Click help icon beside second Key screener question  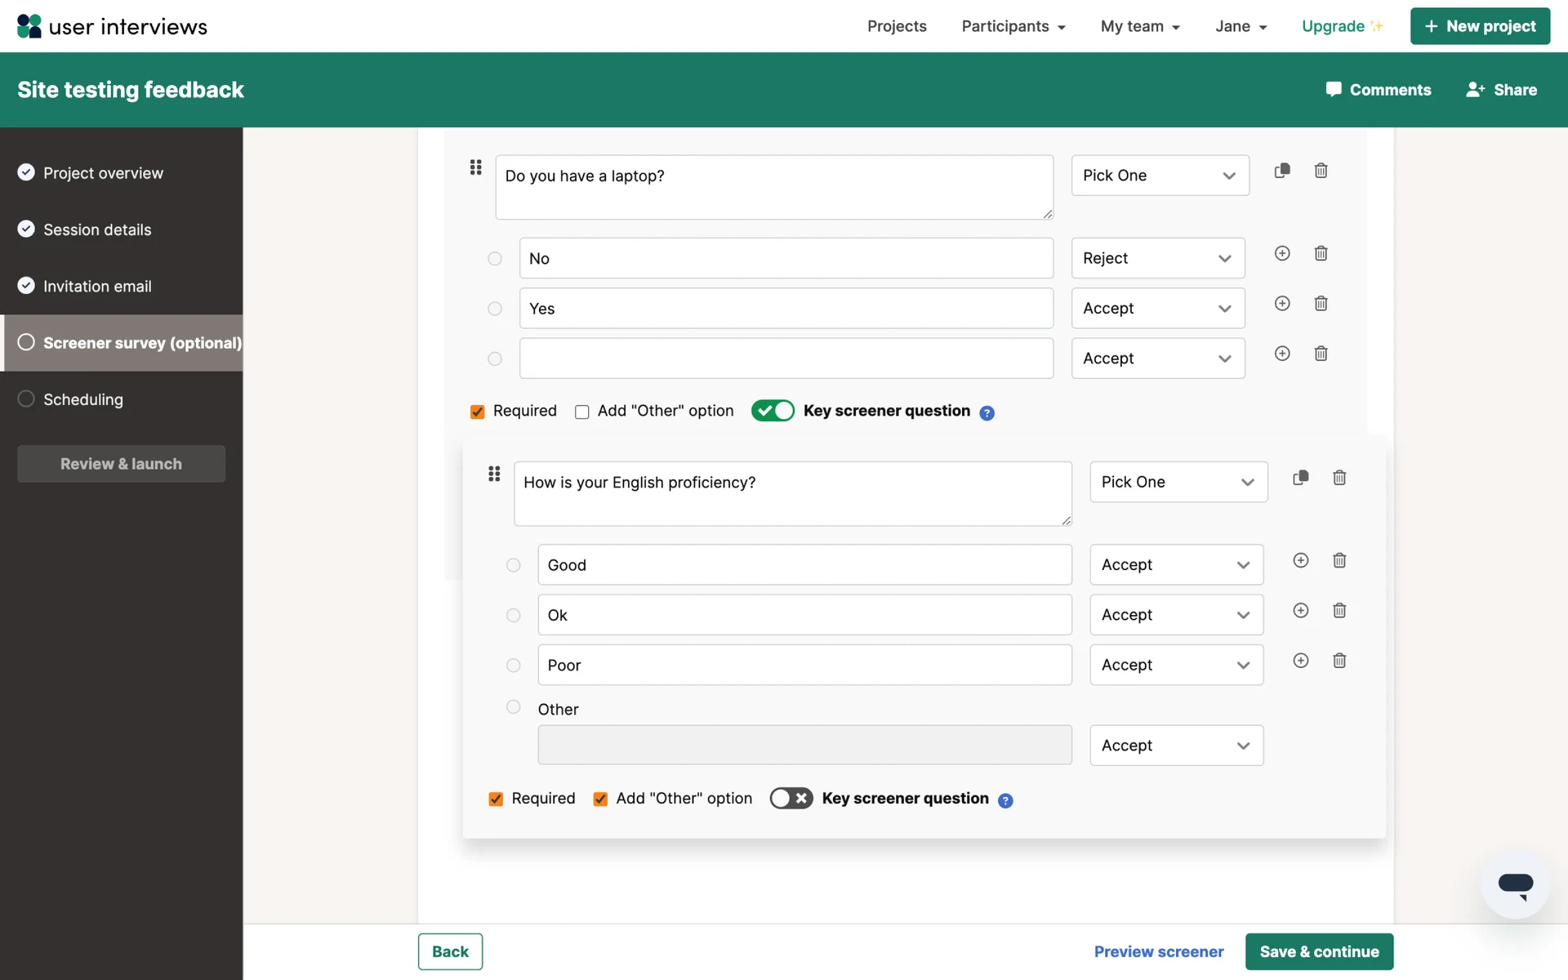click(x=1005, y=800)
